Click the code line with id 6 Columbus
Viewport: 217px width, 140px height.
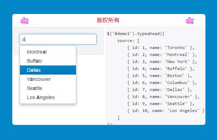point(162,83)
